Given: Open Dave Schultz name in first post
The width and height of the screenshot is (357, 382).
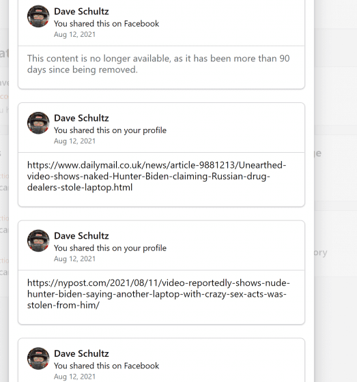Looking at the screenshot, I should pyautogui.click(x=81, y=12).
